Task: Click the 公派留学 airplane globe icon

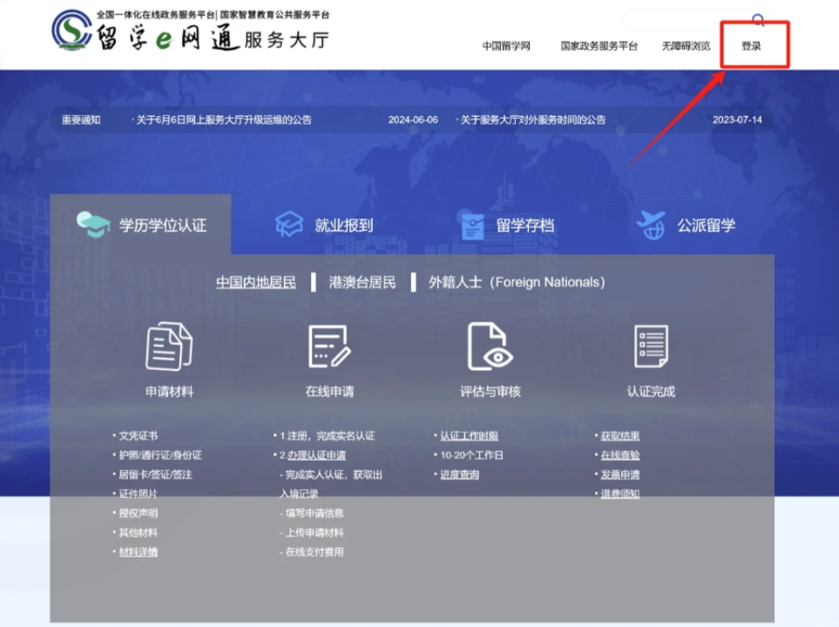Action: point(651,226)
